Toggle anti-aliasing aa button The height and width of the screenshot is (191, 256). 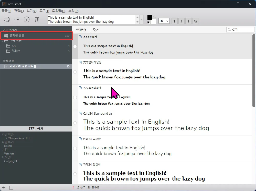(195, 21)
